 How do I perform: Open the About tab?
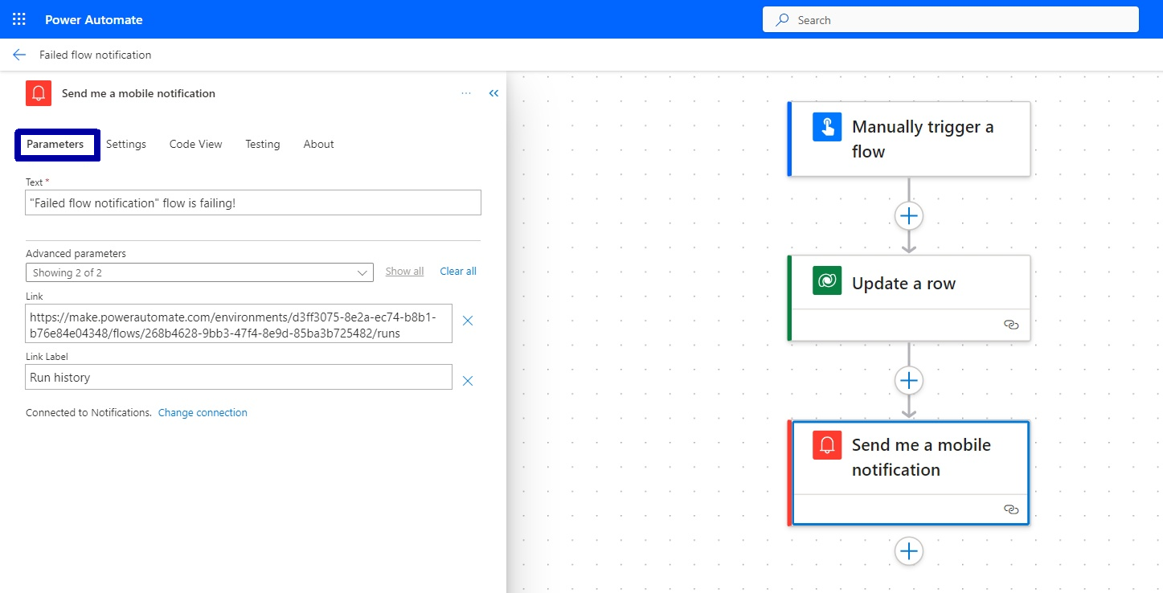click(318, 145)
